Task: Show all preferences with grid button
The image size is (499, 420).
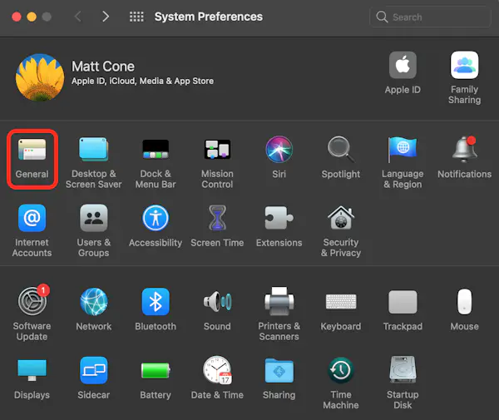Action: tap(136, 17)
